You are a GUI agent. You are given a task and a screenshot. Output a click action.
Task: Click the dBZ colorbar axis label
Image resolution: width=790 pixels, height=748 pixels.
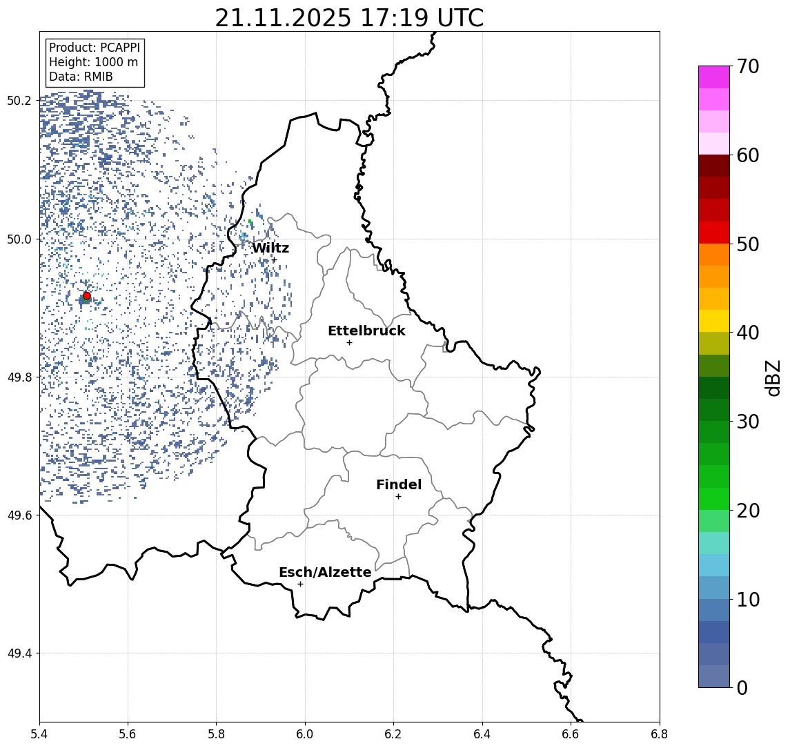tap(772, 378)
